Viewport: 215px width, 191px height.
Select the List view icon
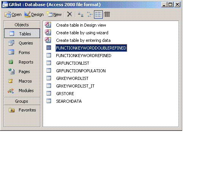coord(98,14)
